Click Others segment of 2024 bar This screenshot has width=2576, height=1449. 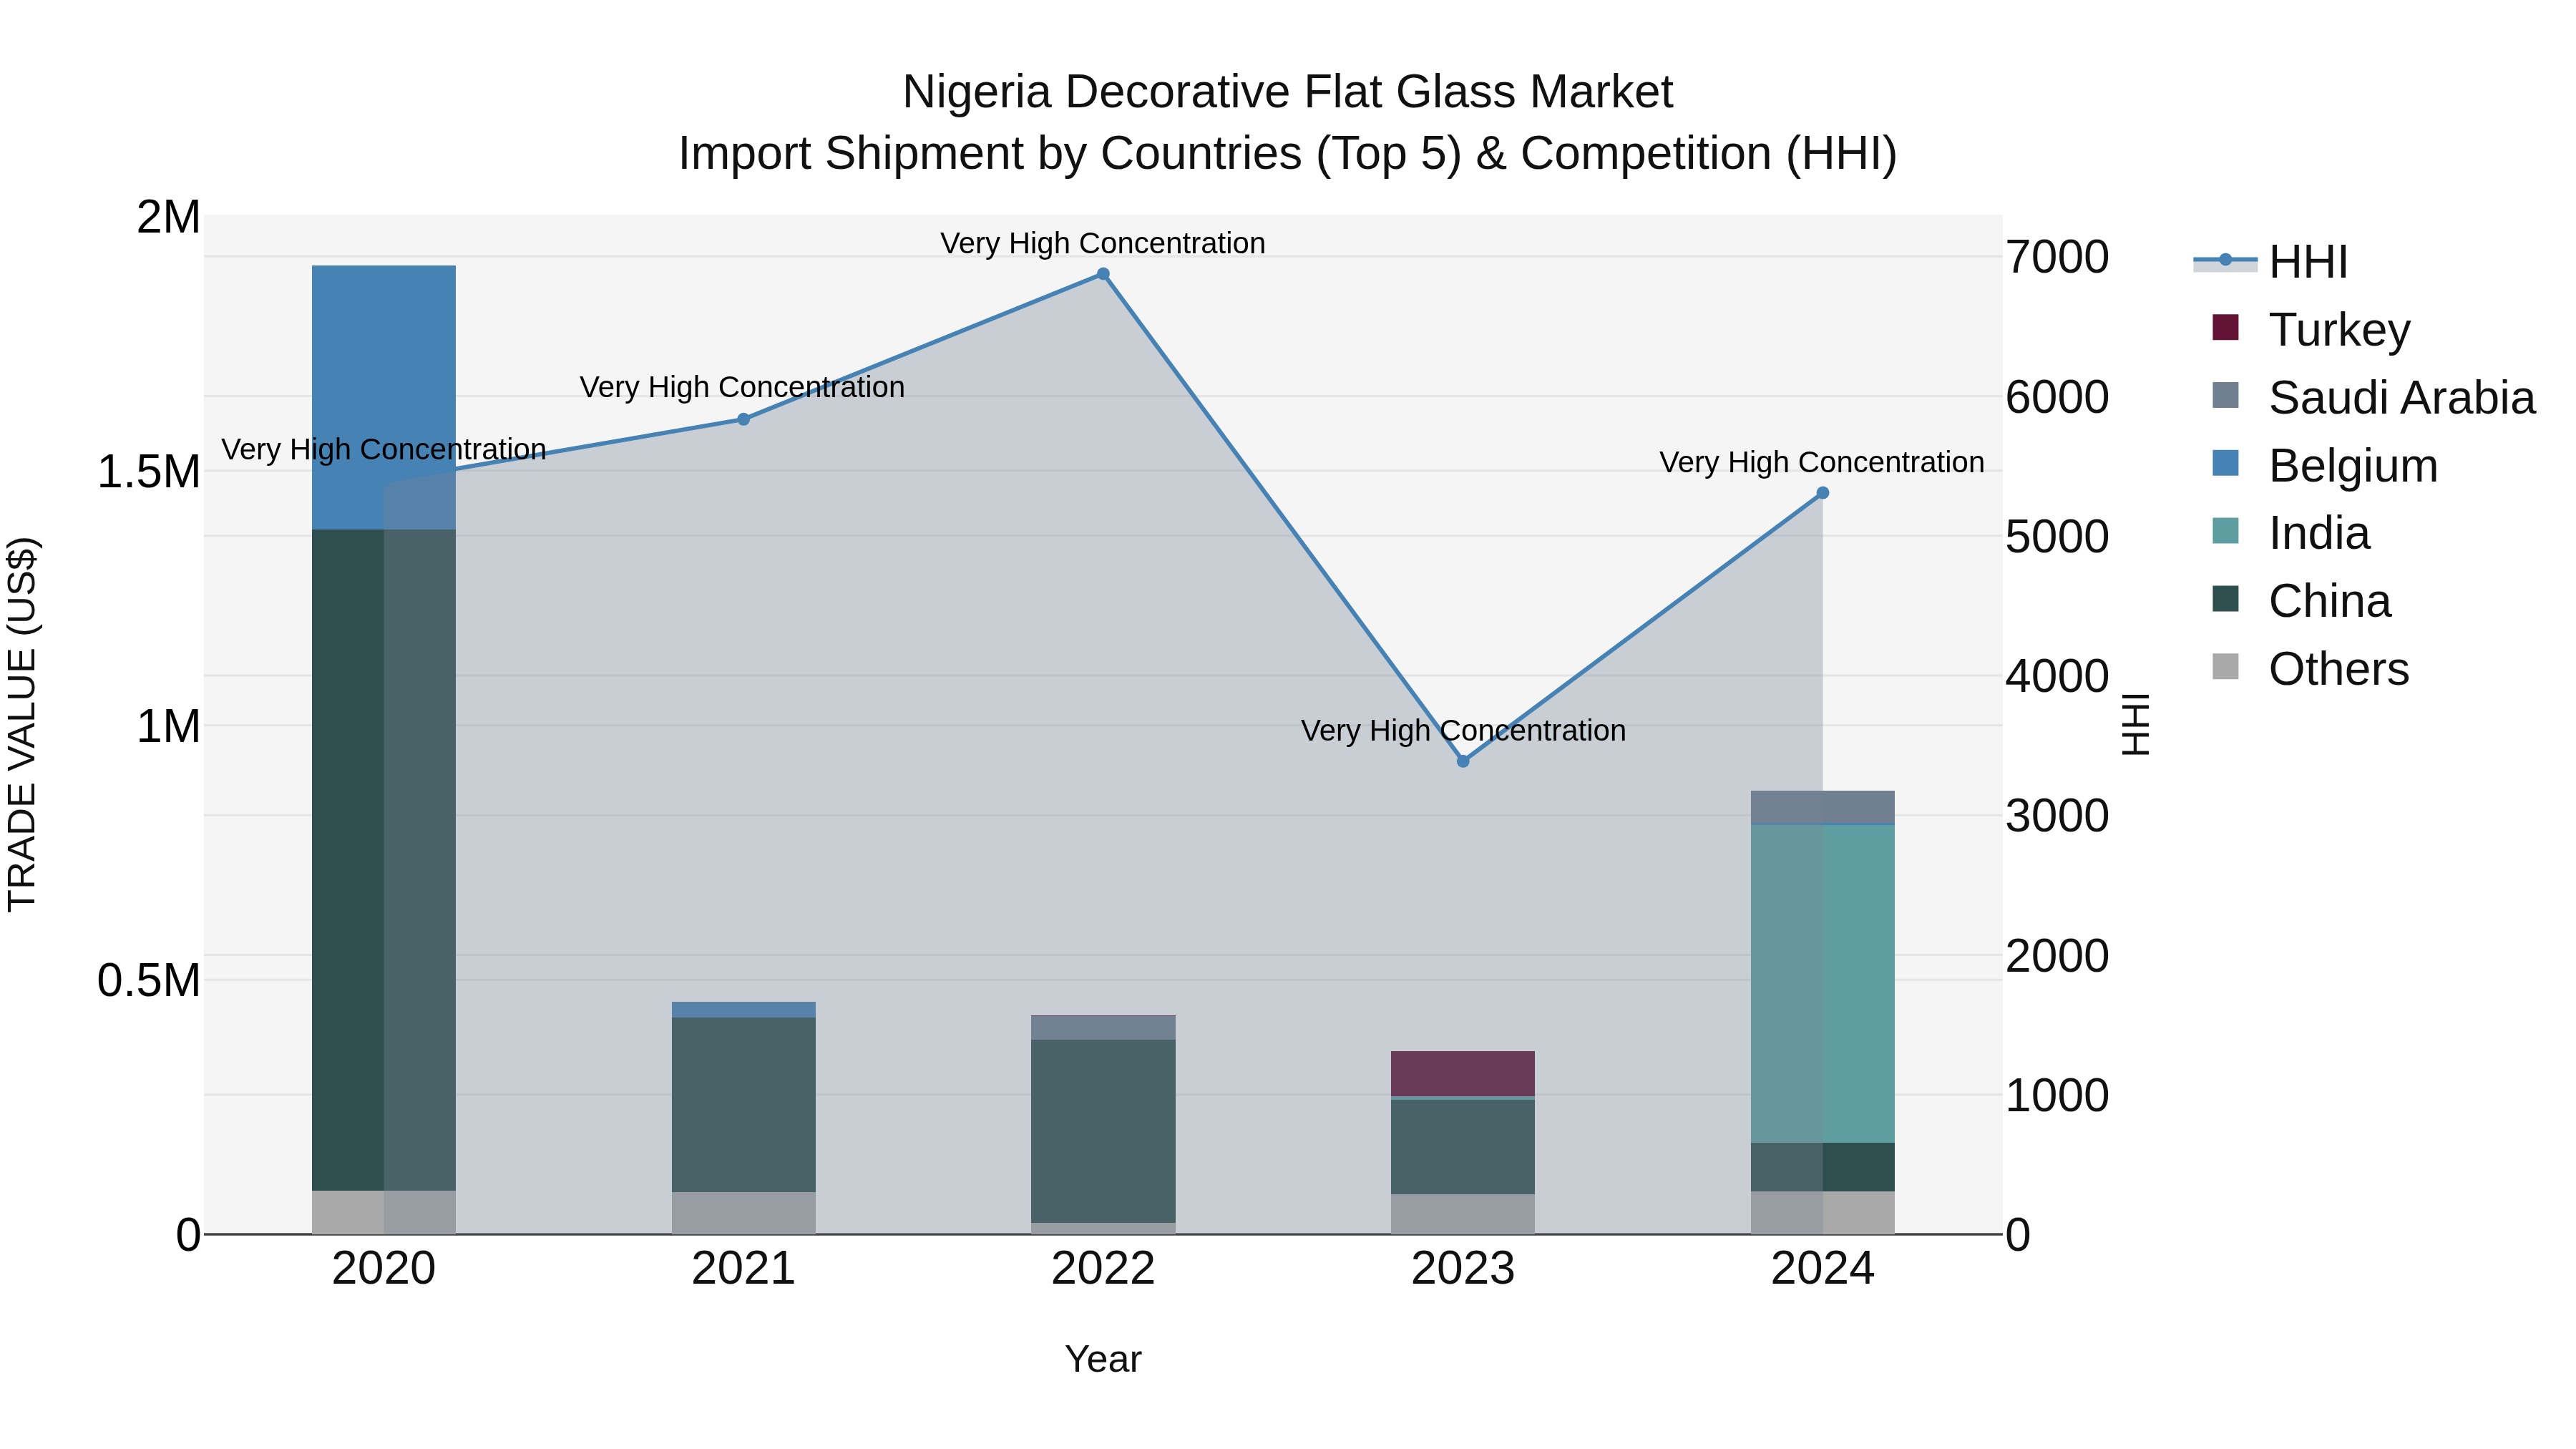click(1822, 1212)
